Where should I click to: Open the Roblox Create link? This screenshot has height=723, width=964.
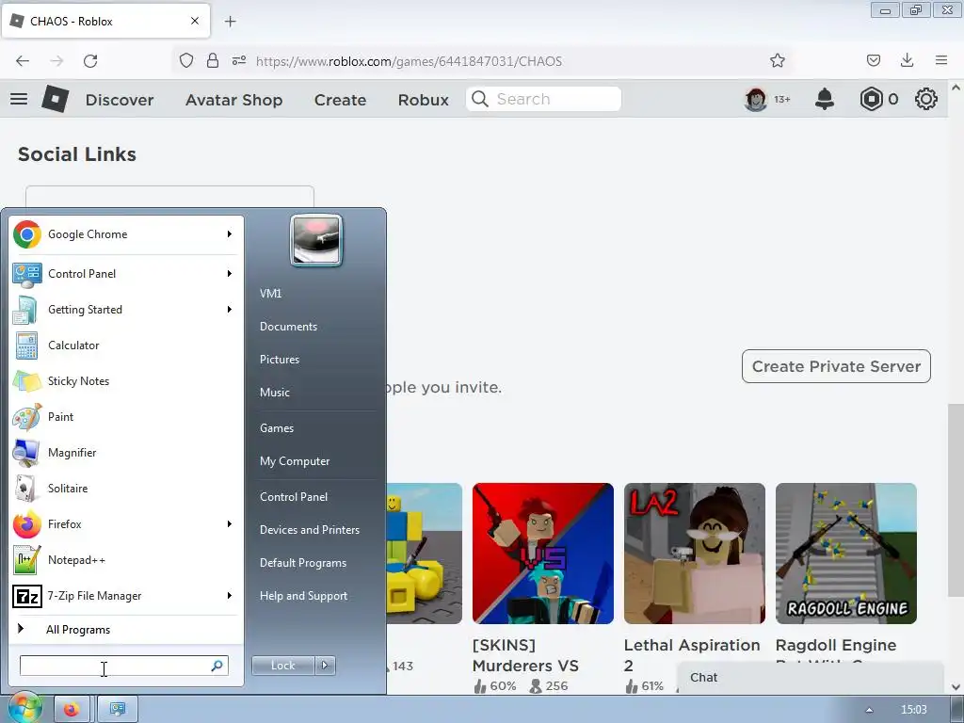pos(340,100)
